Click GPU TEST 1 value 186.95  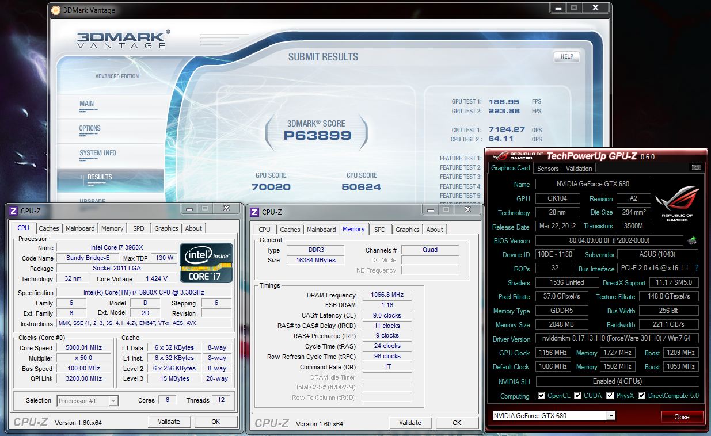pos(504,101)
